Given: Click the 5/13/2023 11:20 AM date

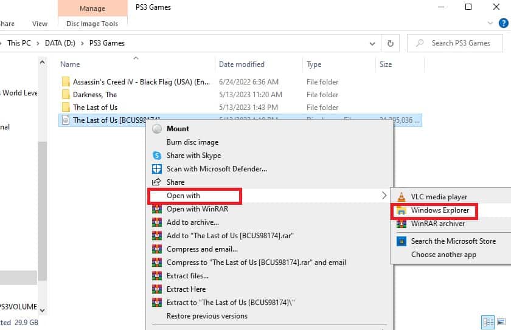Looking at the screenshot, I should coord(250,94).
